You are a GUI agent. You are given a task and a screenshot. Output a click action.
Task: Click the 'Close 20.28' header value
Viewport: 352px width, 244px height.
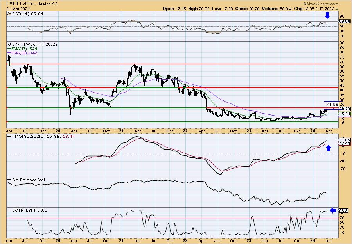click(x=247, y=9)
